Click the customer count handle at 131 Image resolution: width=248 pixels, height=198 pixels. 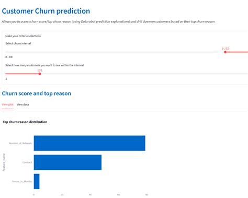[x=40, y=74]
